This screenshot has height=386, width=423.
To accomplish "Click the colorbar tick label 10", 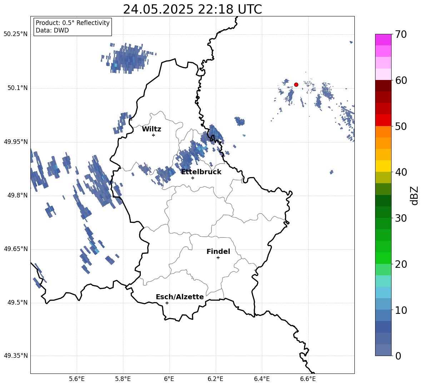I will pyautogui.click(x=401, y=310).
